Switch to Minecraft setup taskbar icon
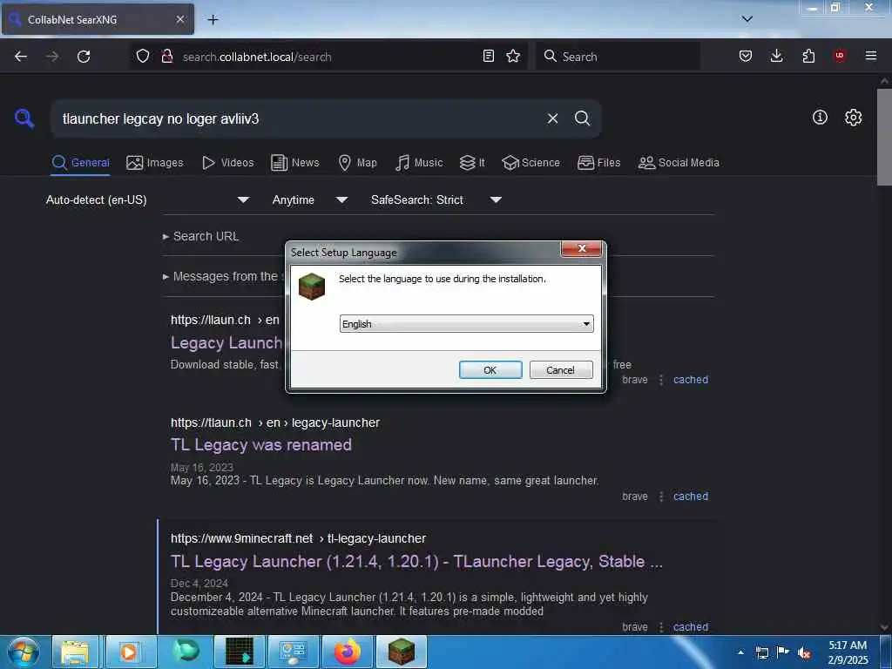892x669 pixels. coord(401,652)
